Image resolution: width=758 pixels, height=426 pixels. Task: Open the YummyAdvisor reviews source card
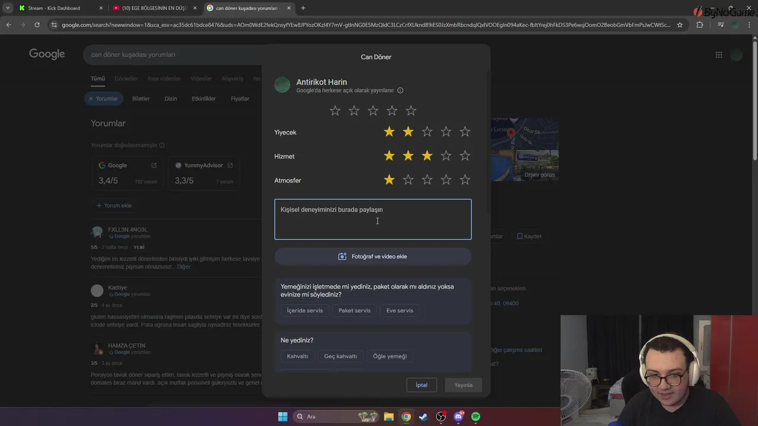203,174
